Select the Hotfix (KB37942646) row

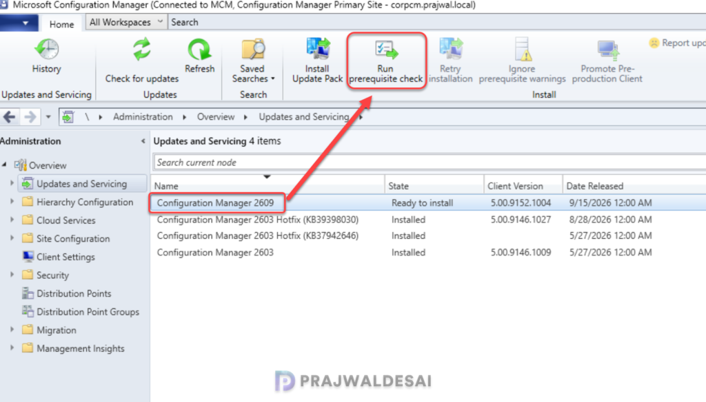[428, 235]
